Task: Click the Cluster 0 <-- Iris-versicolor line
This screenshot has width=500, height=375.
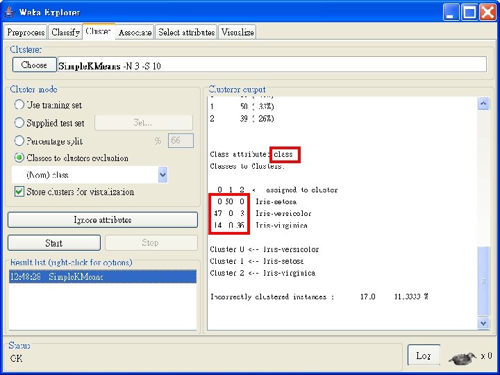Action: [x=265, y=249]
